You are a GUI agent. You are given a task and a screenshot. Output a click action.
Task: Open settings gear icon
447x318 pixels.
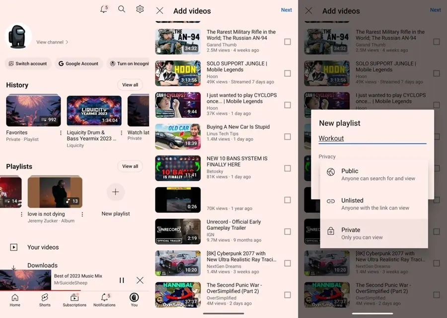tap(140, 9)
